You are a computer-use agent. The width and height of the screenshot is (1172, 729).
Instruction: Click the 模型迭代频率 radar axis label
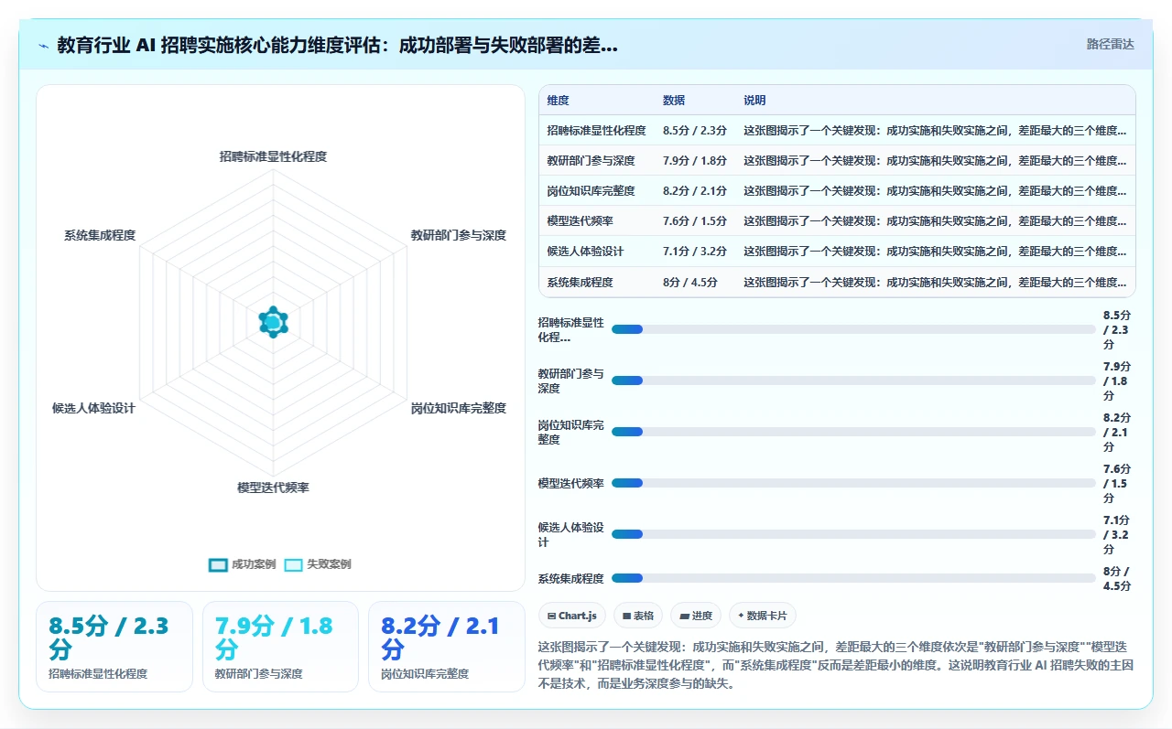[x=273, y=488]
